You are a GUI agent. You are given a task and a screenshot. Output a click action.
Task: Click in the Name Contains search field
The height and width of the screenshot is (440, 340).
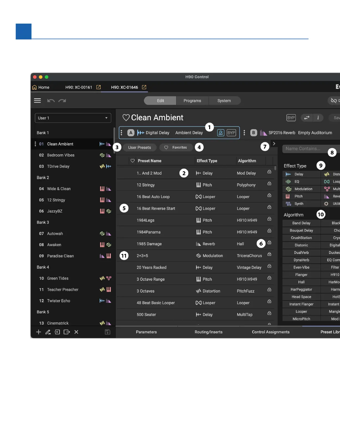[311, 149]
